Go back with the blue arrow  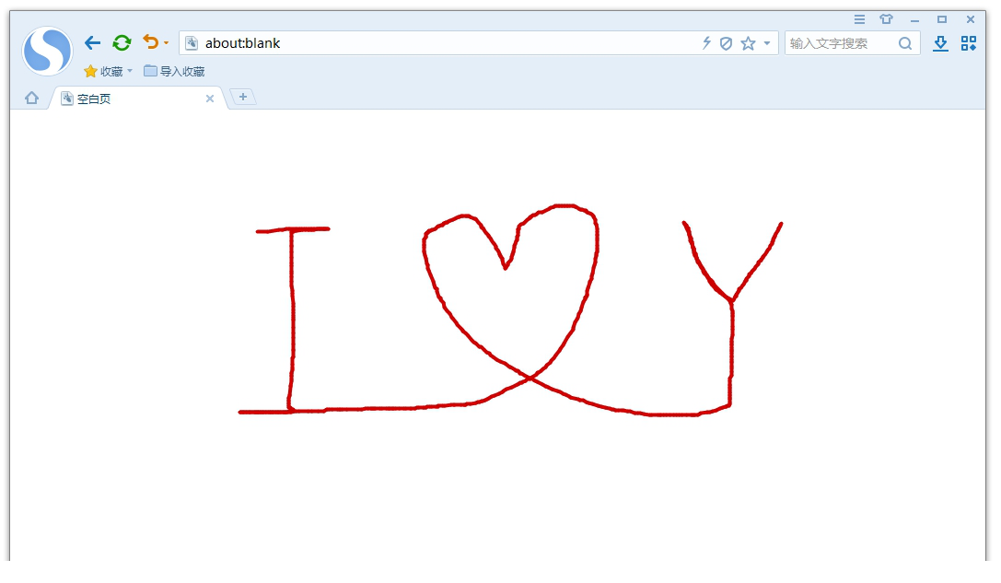(x=92, y=42)
